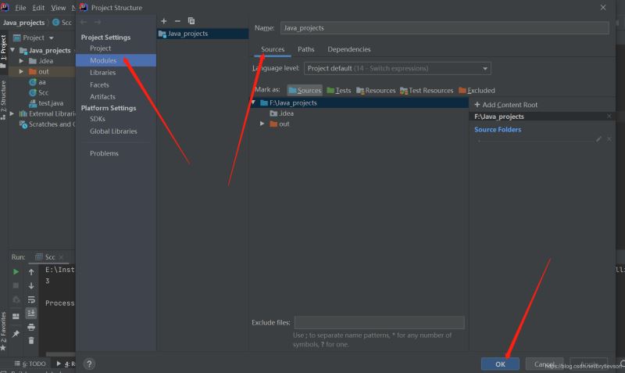Viewport: 625px width, 373px height.
Task: Expand the out folder in content root
Action: (x=262, y=124)
